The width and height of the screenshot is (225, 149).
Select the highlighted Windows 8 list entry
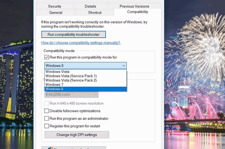[86, 89]
